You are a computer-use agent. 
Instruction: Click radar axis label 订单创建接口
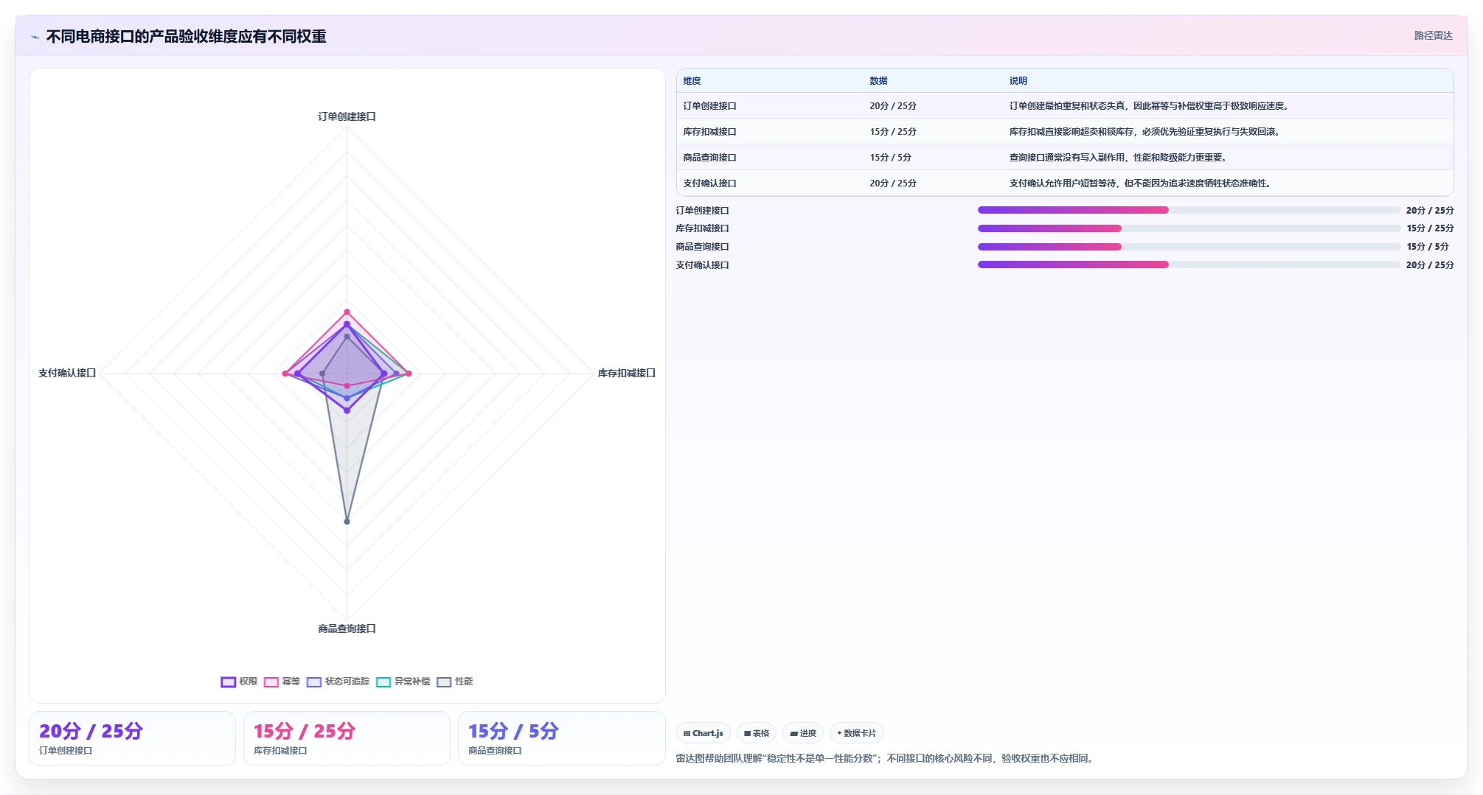[x=347, y=116]
